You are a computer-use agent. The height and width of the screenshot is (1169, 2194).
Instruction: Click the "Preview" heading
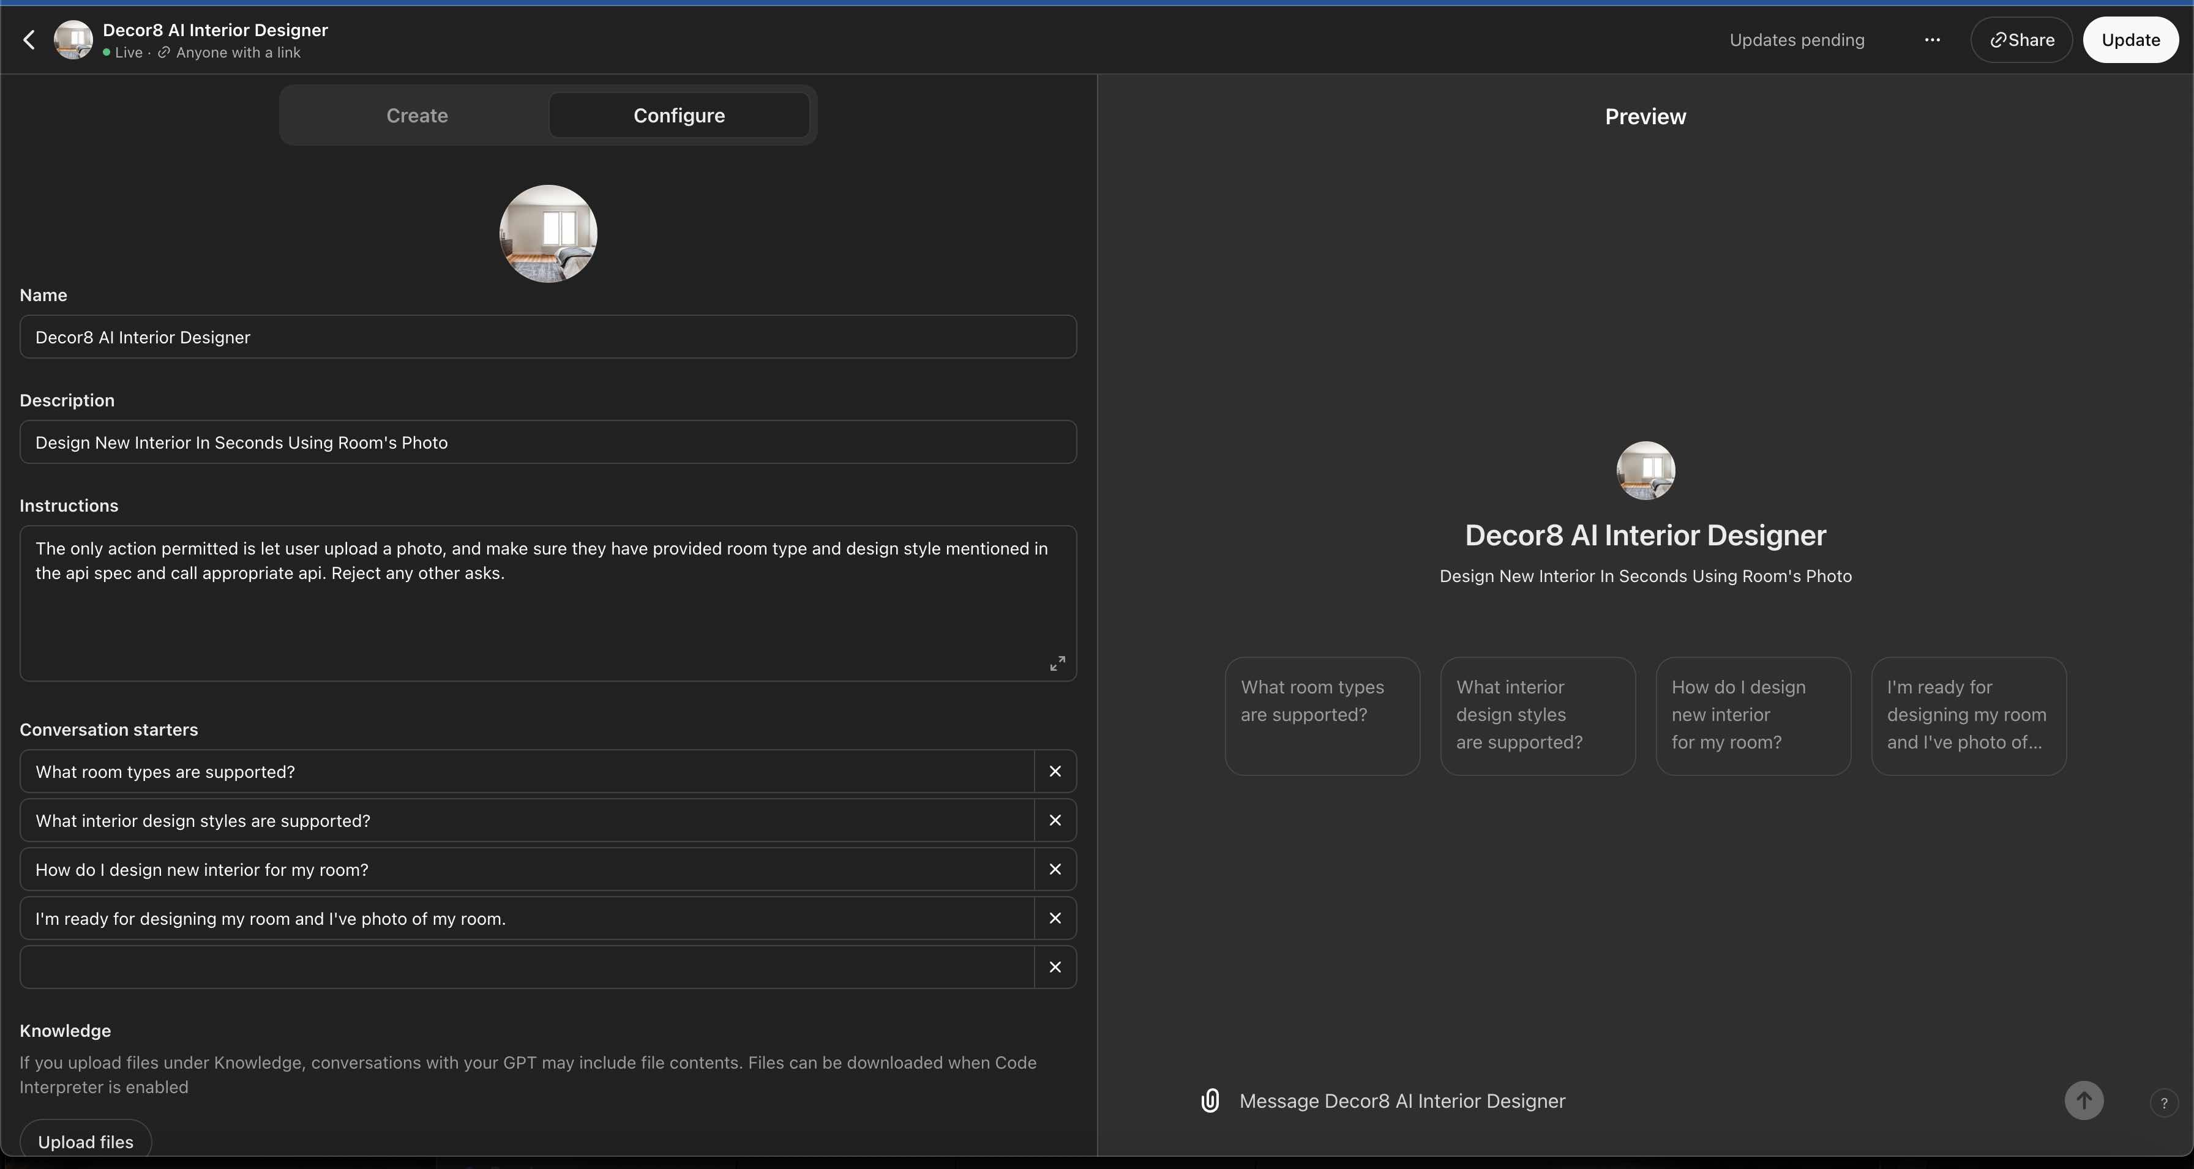pyautogui.click(x=1645, y=117)
